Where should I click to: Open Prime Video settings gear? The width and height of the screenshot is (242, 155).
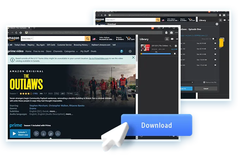pos(130,51)
